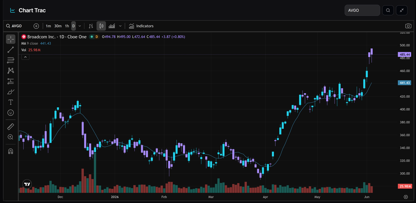
Task: Select the D daily interval
Action: click(x=73, y=26)
